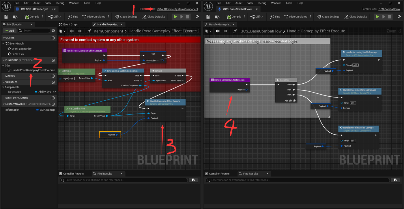Open Class Defaults in left window
The image size is (404, 209).
[x=154, y=17]
